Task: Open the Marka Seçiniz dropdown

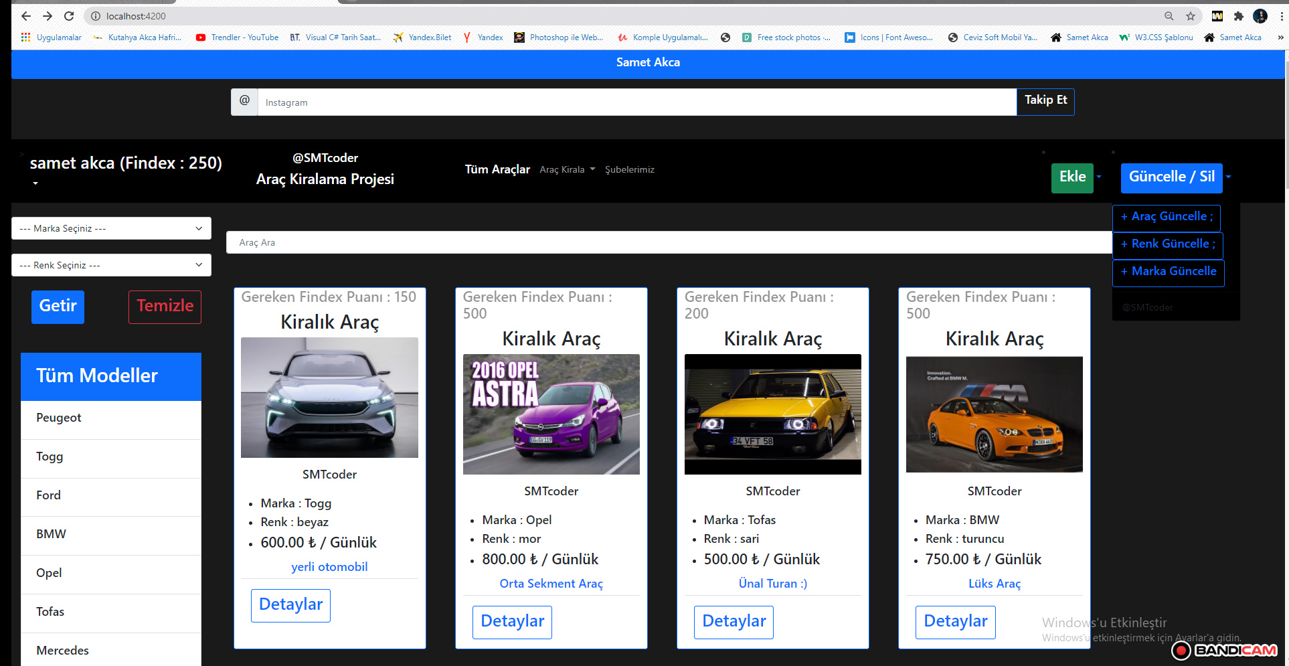Action: [x=110, y=228]
